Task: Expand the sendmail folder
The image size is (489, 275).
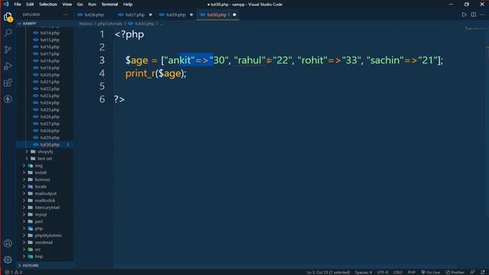Action: (x=44, y=242)
